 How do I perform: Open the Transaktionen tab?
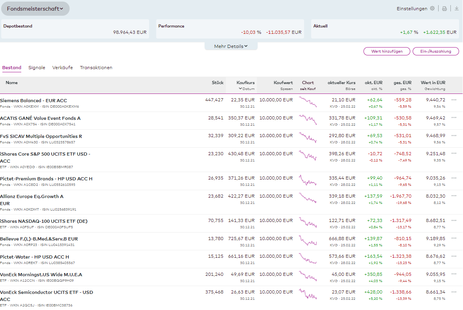pyautogui.click(x=96, y=68)
